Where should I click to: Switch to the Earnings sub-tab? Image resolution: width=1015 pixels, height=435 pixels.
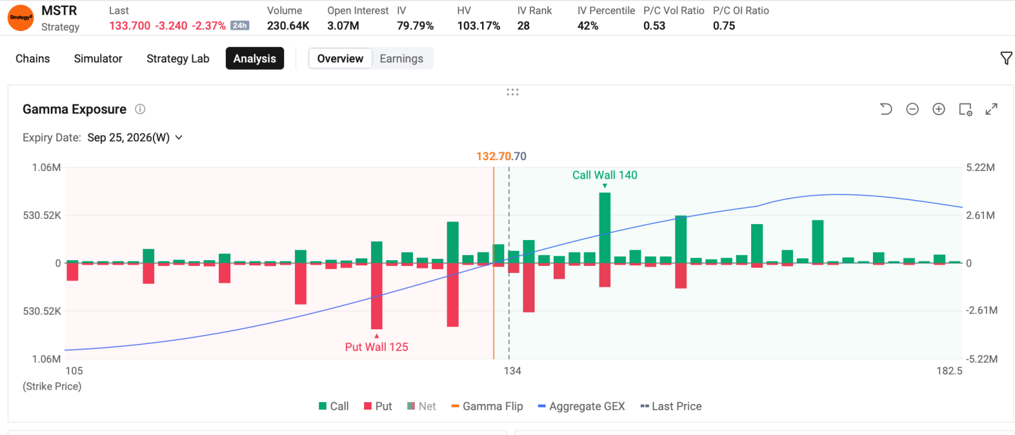402,58
